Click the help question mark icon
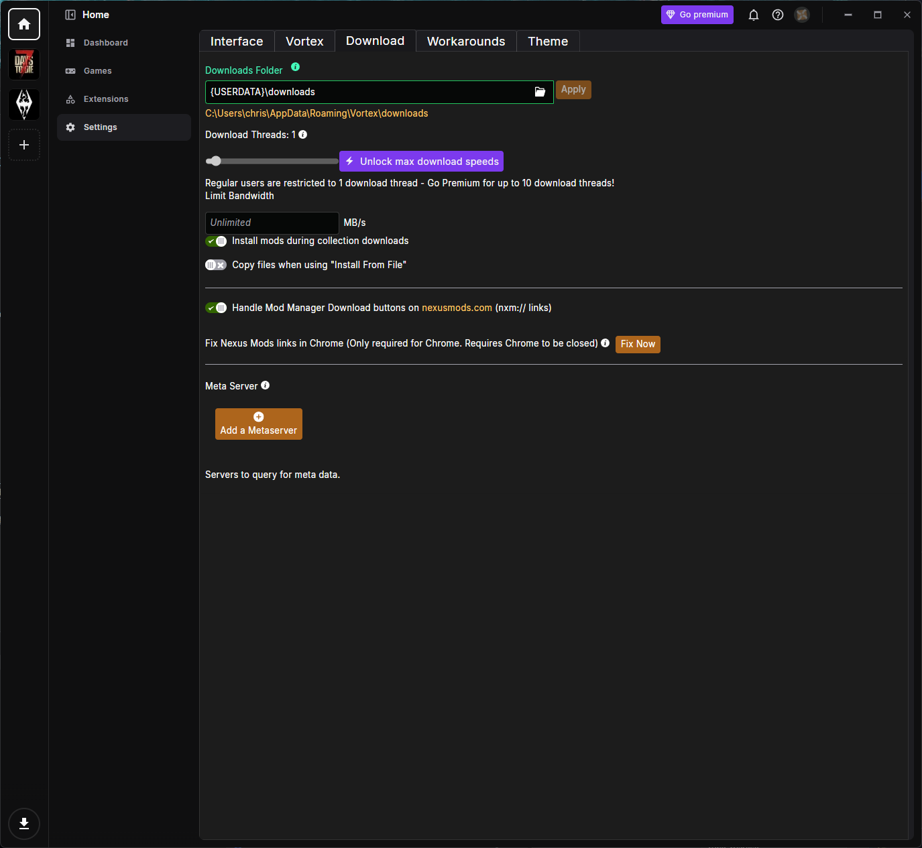Image resolution: width=922 pixels, height=848 pixels. click(x=778, y=15)
